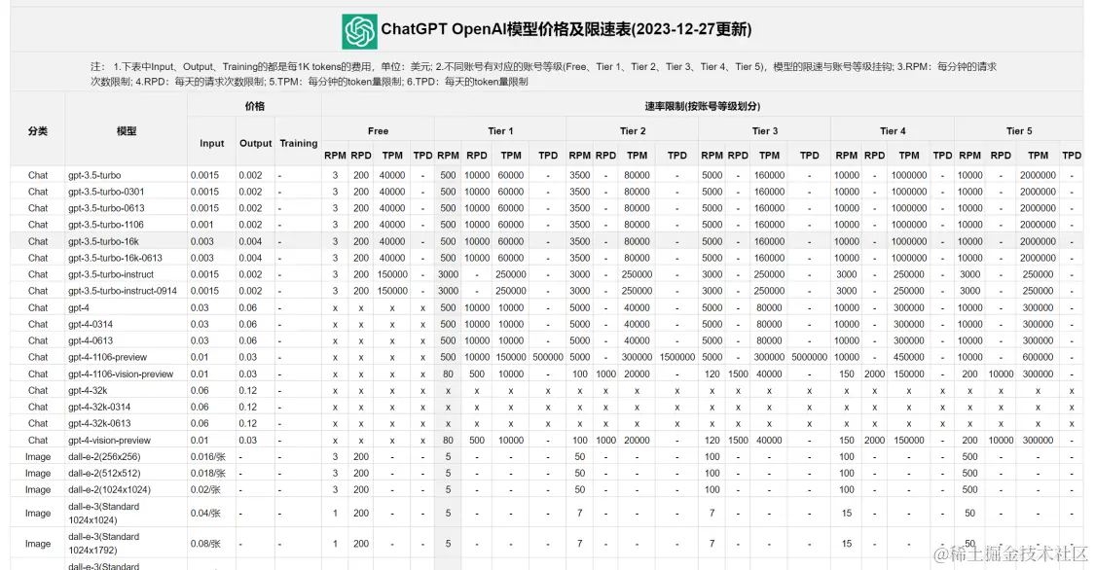Select model cell 'dall-e-3(Standard 1024x1024)'
The image size is (1095, 570).
tap(103, 514)
